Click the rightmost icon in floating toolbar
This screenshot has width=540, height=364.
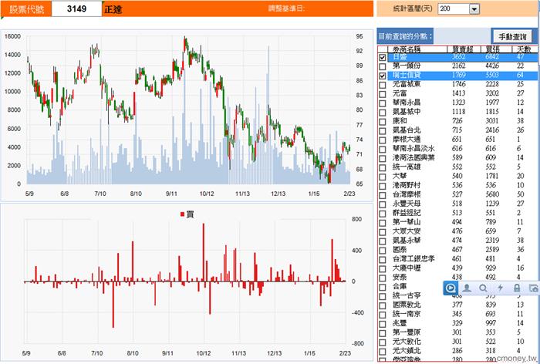(532, 288)
